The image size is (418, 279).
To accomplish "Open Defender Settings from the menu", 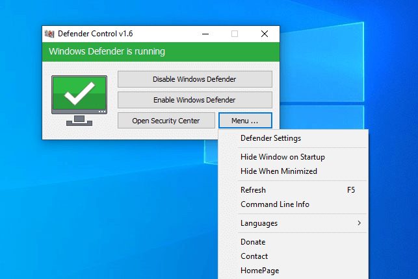I will coord(293,138).
